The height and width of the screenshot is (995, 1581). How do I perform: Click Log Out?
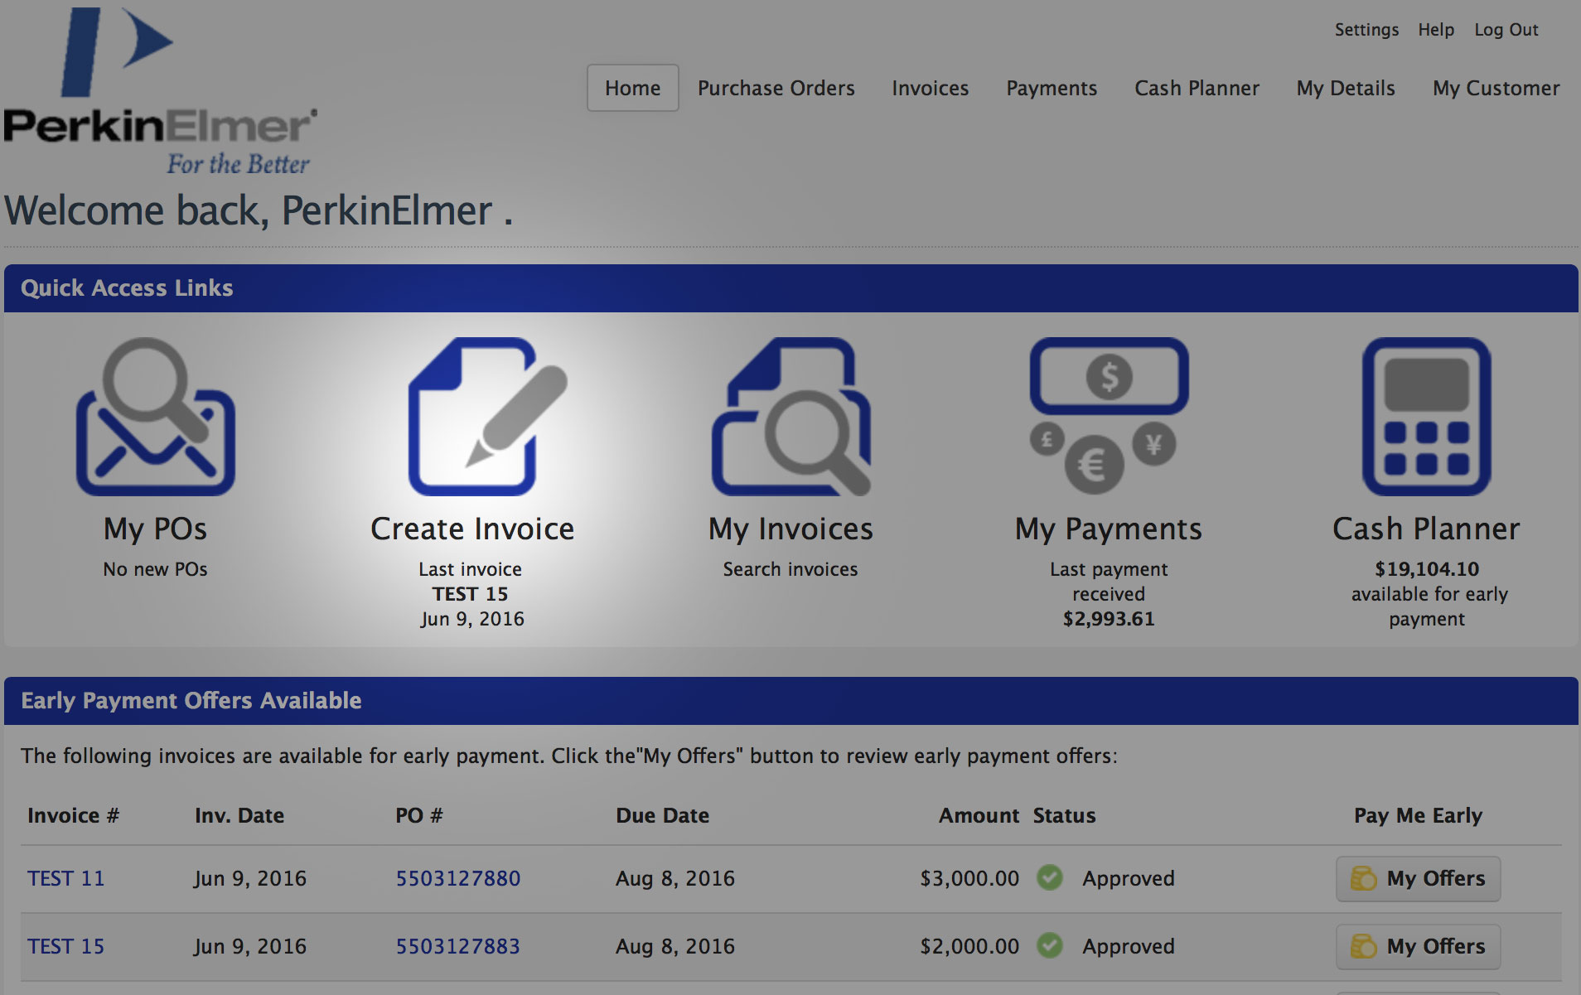pos(1506,30)
